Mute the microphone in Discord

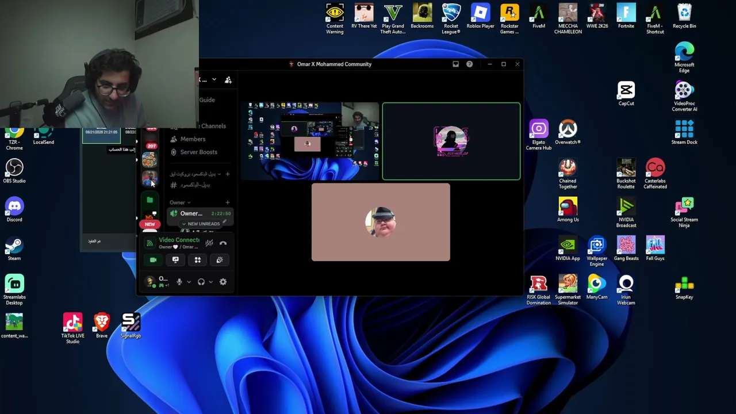(x=179, y=282)
